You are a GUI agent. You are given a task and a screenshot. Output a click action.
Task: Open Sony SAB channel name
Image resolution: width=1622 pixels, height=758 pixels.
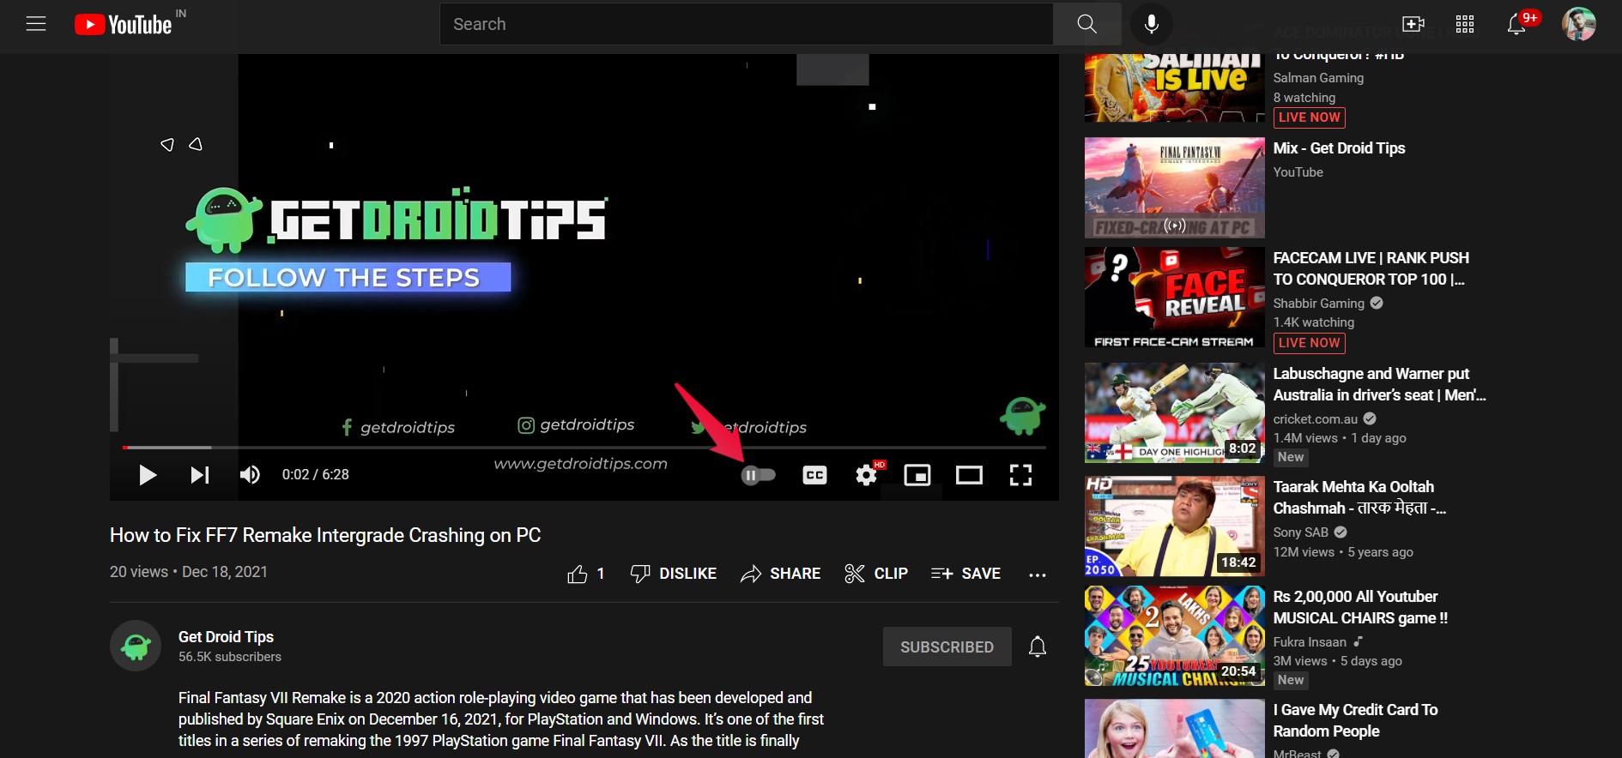coord(1300,532)
